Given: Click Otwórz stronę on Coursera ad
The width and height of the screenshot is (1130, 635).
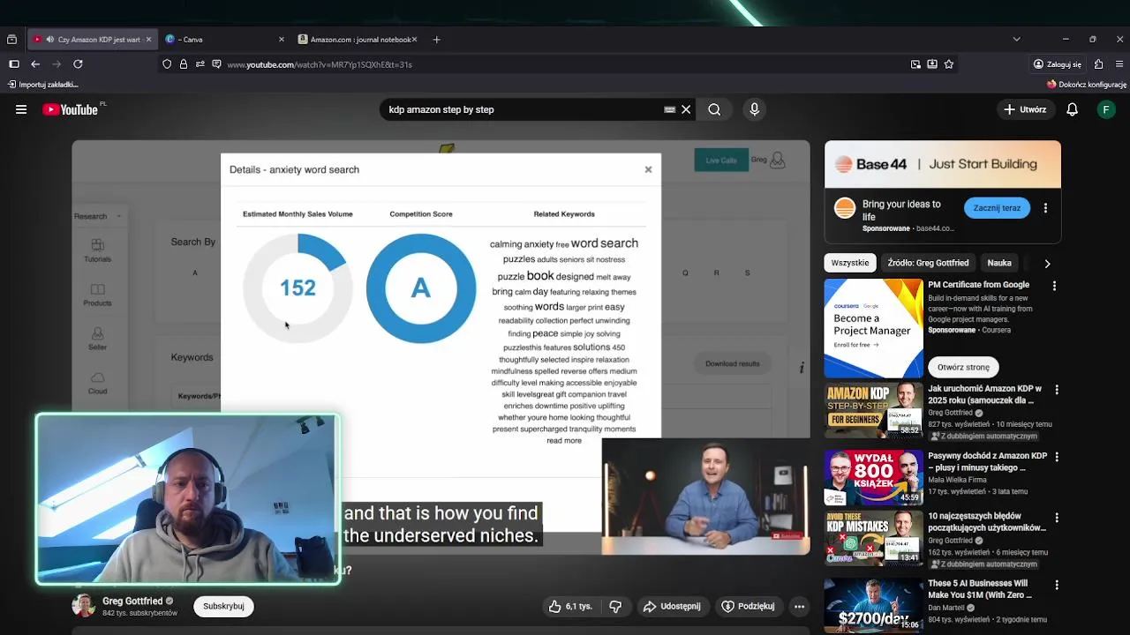Looking at the screenshot, I should (x=963, y=367).
